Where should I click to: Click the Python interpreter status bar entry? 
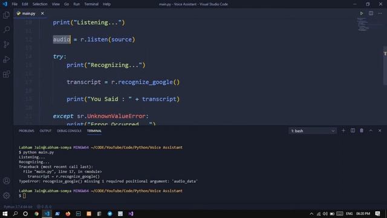click(x=18, y=206)
